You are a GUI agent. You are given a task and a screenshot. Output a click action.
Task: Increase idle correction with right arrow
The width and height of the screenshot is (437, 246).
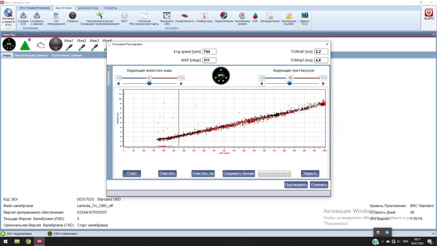(x=181, y=83)
